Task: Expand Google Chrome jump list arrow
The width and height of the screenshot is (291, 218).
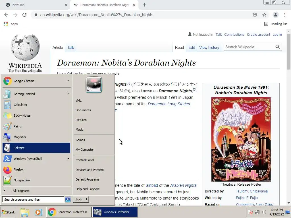Action: pos(68,81)
